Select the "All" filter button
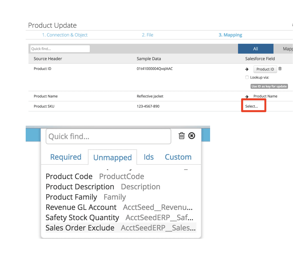This screenshot has width=306, height=273. (255, 49)
